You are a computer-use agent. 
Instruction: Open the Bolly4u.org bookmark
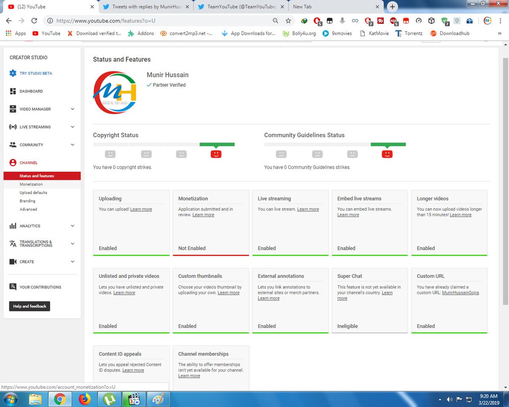[x=299, y=33]
